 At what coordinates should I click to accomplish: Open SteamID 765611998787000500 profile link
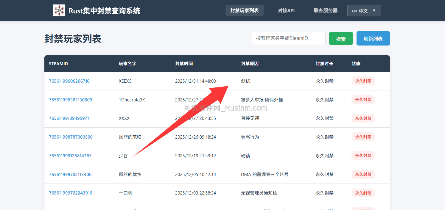click(71, 137)
